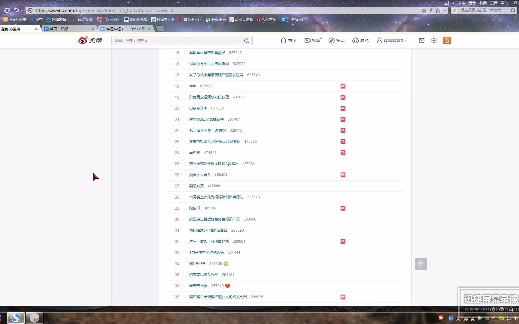Open hot search topic shib
519x324 pixels.
(193, 86)
